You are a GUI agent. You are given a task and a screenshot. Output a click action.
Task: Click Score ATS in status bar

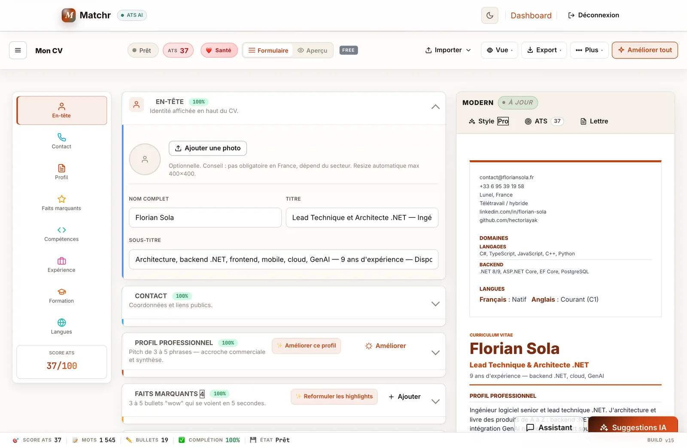(x=37, y=440)
